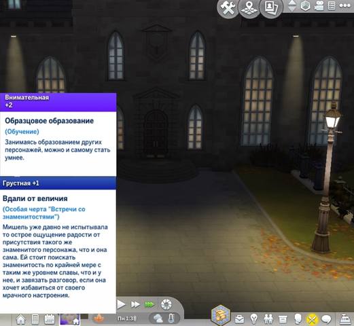Open Build Mode with hammer and wrench icon
Screen dimensions: 354x326
click(x=228, y=7)
